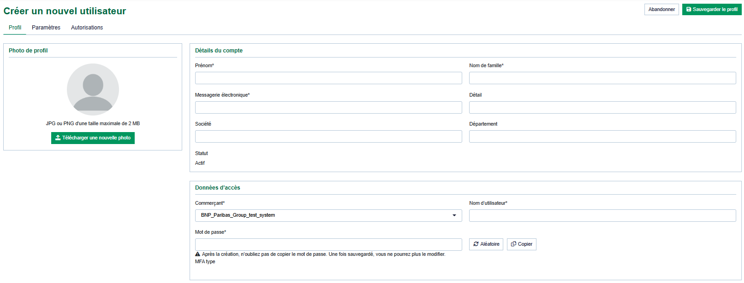Click the warning icon under password field
This screenshot has width=744, height=283.
coord(197,254)
